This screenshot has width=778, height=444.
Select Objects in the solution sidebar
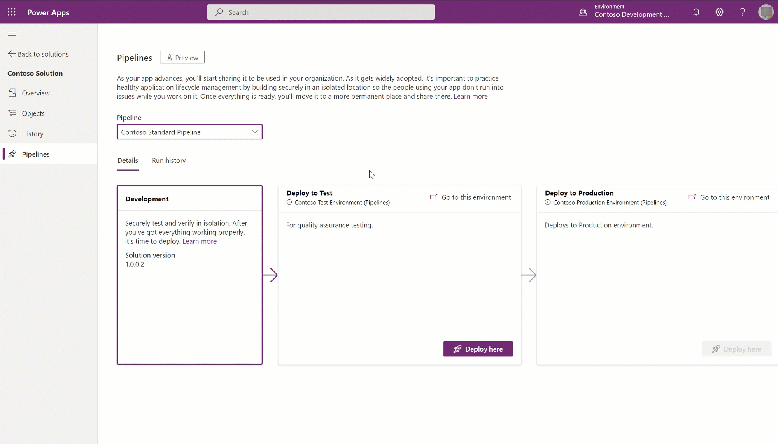pyautogui.click(x=33, y=113)
